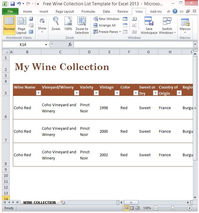Click the insert function fx icon
The width and height of the screenshot is (199, 213).
tap(70, 44)
